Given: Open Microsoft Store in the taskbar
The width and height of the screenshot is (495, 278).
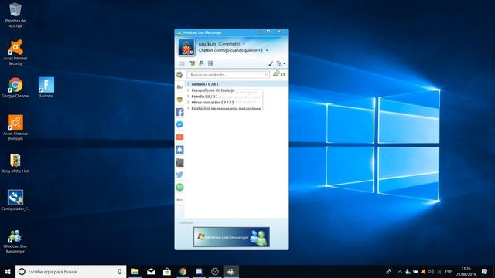Looking at the screenshot, I should [x=167, y=271].
